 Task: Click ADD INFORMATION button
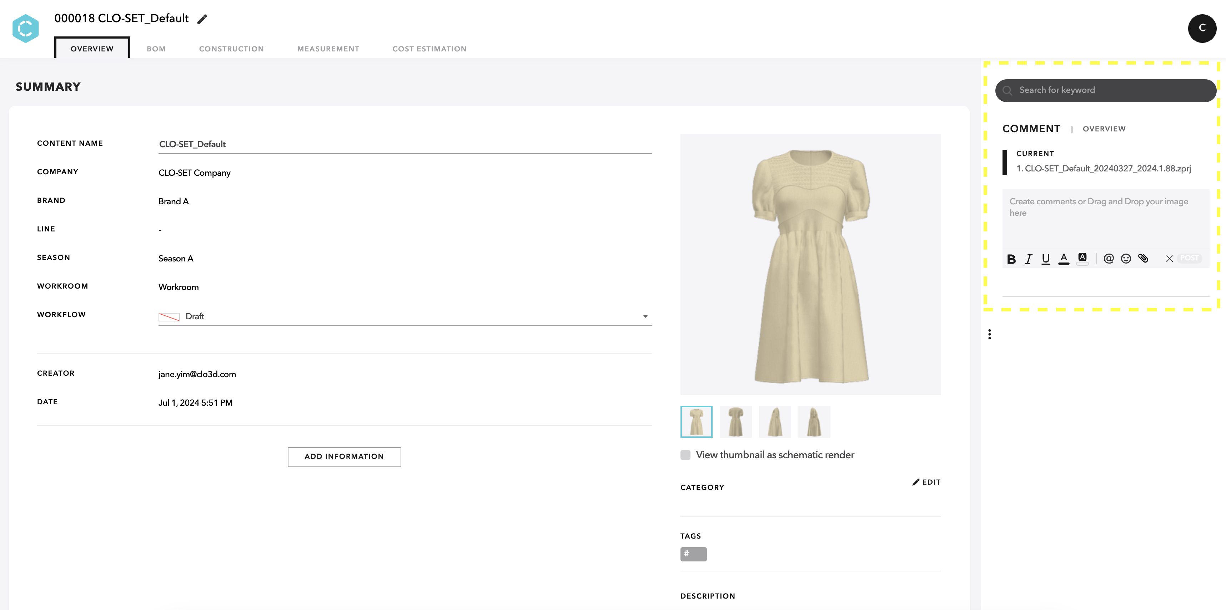pos(344,457)
